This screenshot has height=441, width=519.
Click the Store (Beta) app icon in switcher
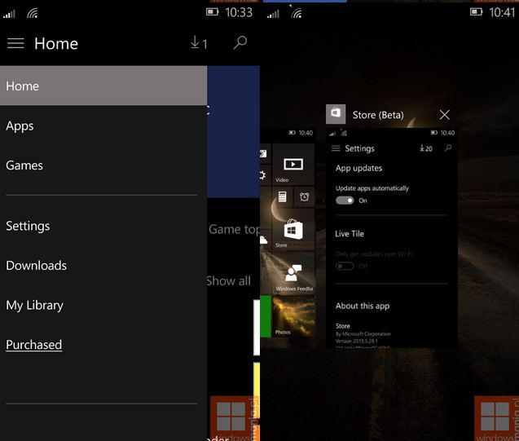pos(335,114)
